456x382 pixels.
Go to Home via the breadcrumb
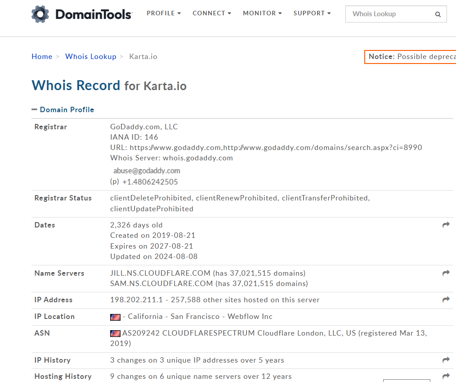(x=42, y=56)
